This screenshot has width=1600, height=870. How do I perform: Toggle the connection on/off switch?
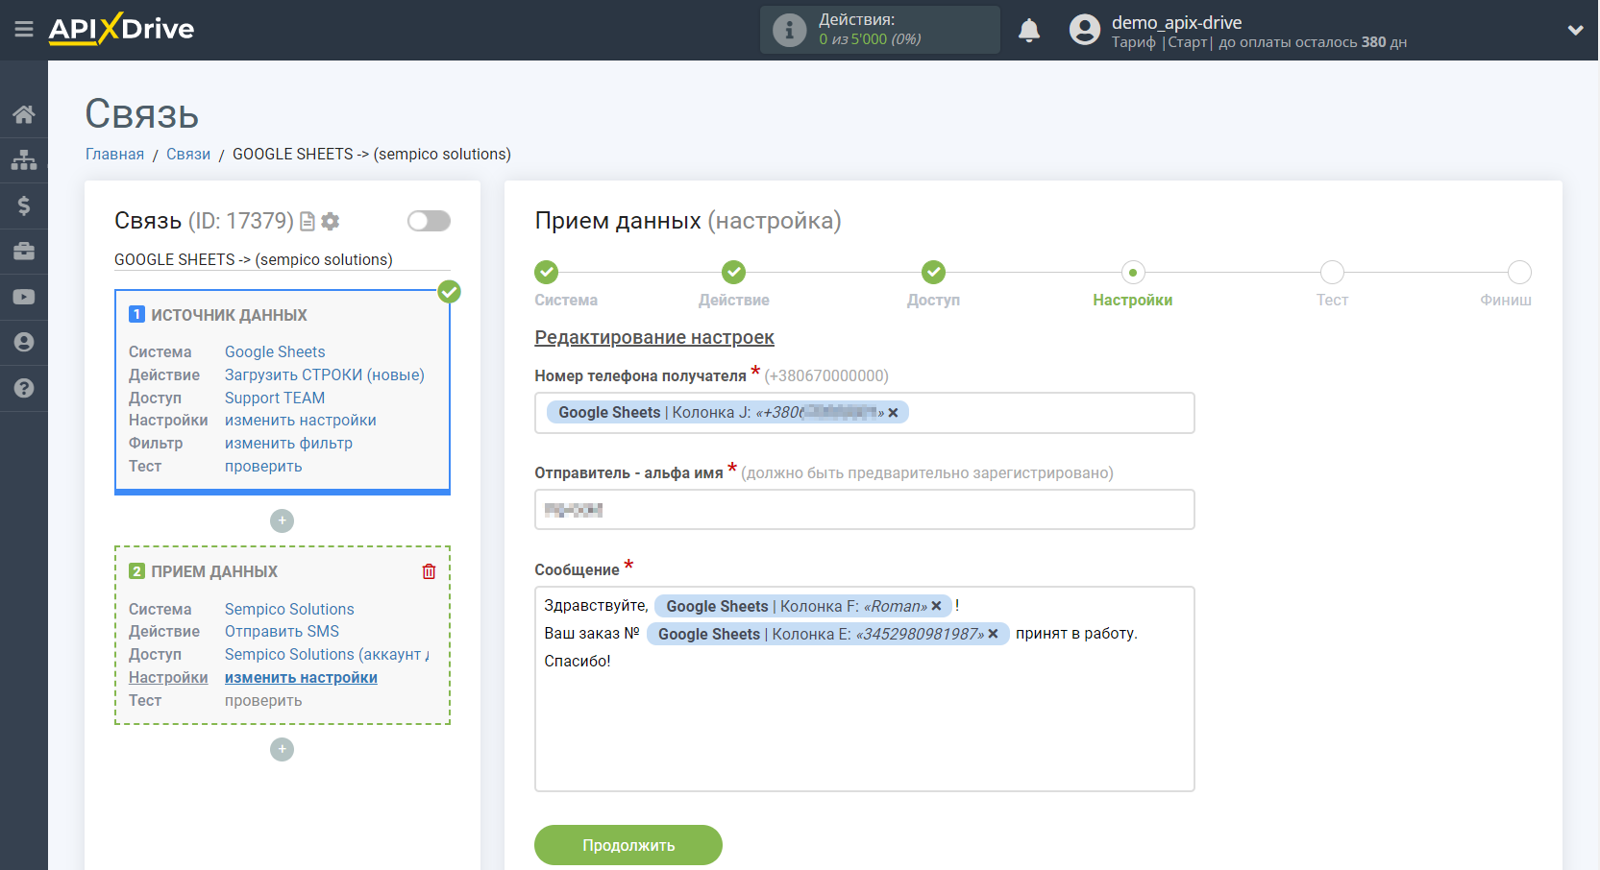pyautogui.click(x=429, y=221)
